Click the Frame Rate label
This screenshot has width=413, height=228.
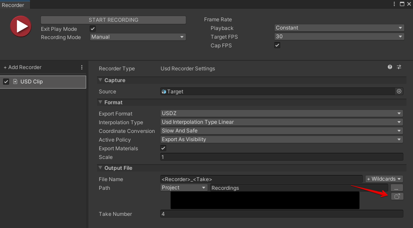(218, 20)
